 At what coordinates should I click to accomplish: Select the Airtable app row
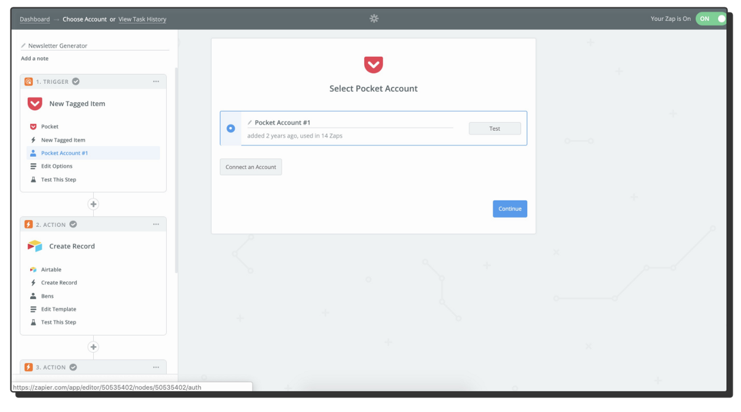coord(93,270)
